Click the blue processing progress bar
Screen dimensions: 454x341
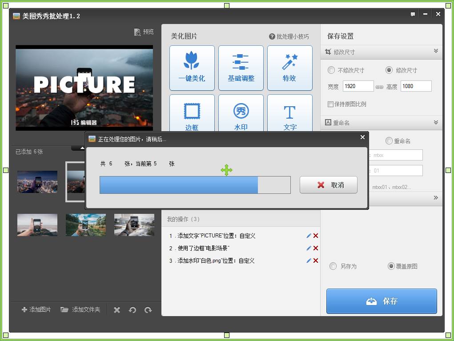coord(195,185)
